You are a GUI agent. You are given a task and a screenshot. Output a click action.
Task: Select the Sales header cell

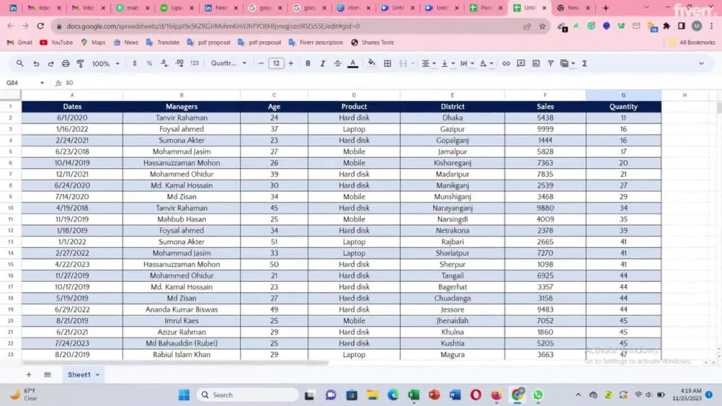tap(545, 106)
